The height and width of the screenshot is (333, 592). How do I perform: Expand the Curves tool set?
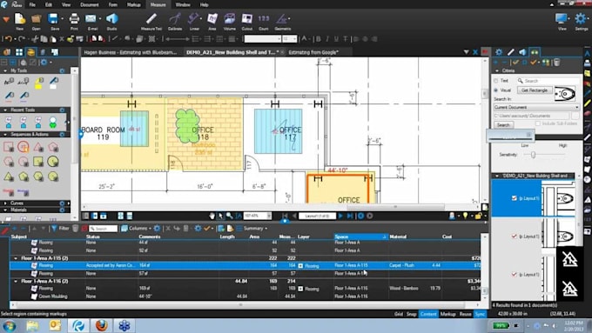(5, 203)
